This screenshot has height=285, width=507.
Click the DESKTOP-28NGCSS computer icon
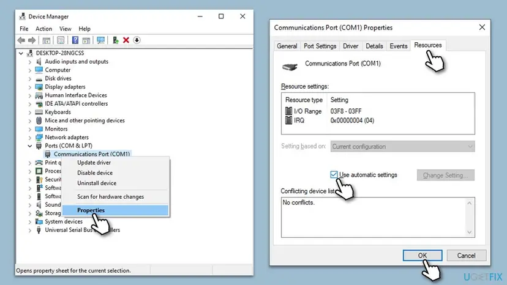[30, 53]
